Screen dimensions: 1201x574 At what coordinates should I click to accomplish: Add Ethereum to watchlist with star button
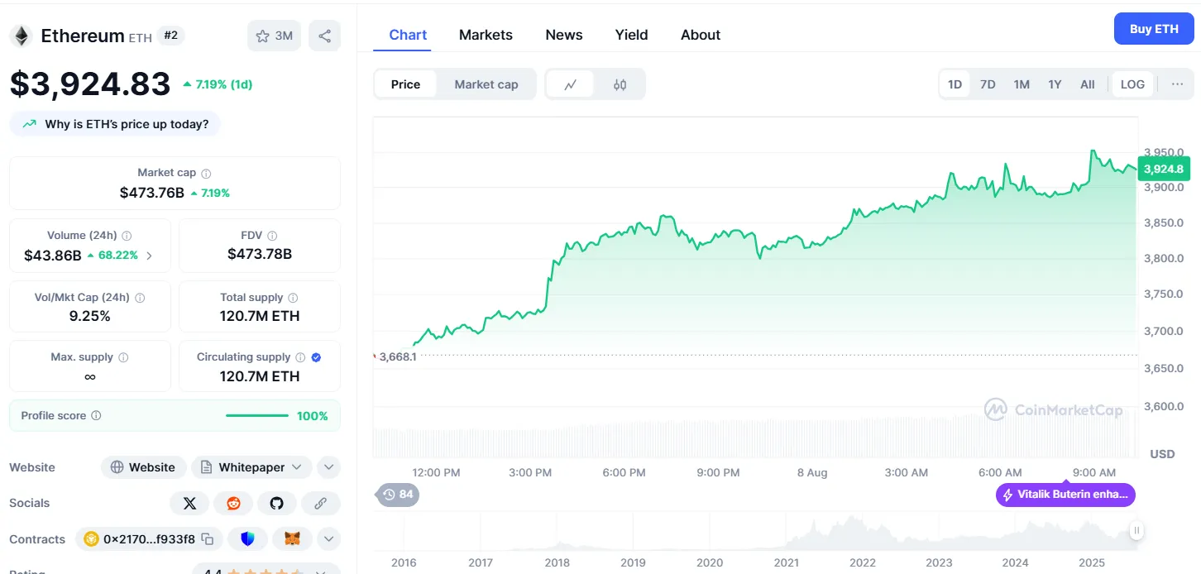point(274,36)
